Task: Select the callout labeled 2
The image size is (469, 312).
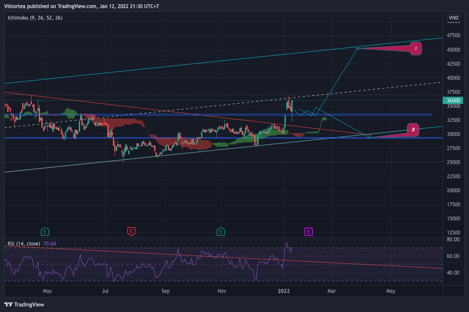Action: coord(413,130)
